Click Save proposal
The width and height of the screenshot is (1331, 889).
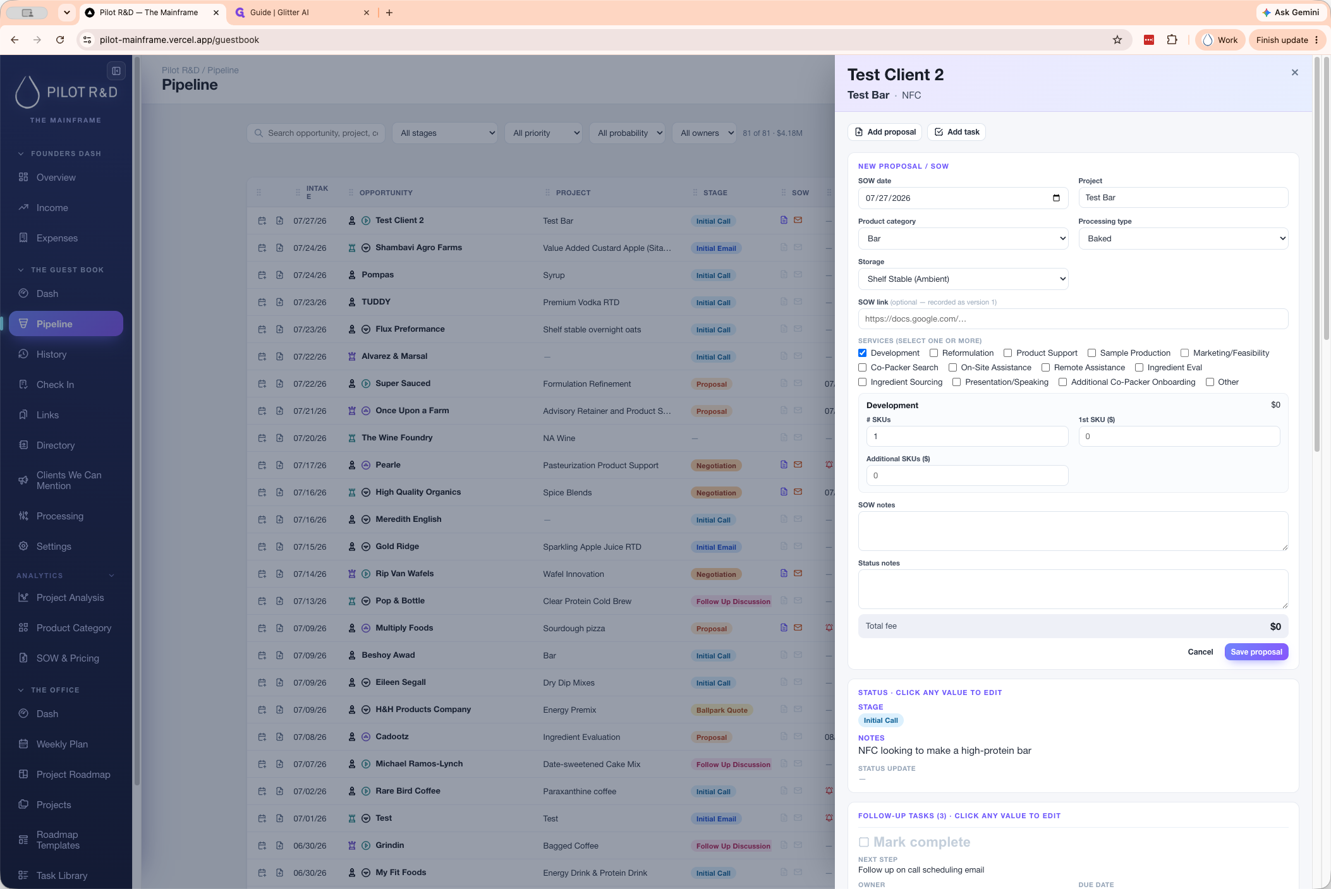coord(1256,652)
